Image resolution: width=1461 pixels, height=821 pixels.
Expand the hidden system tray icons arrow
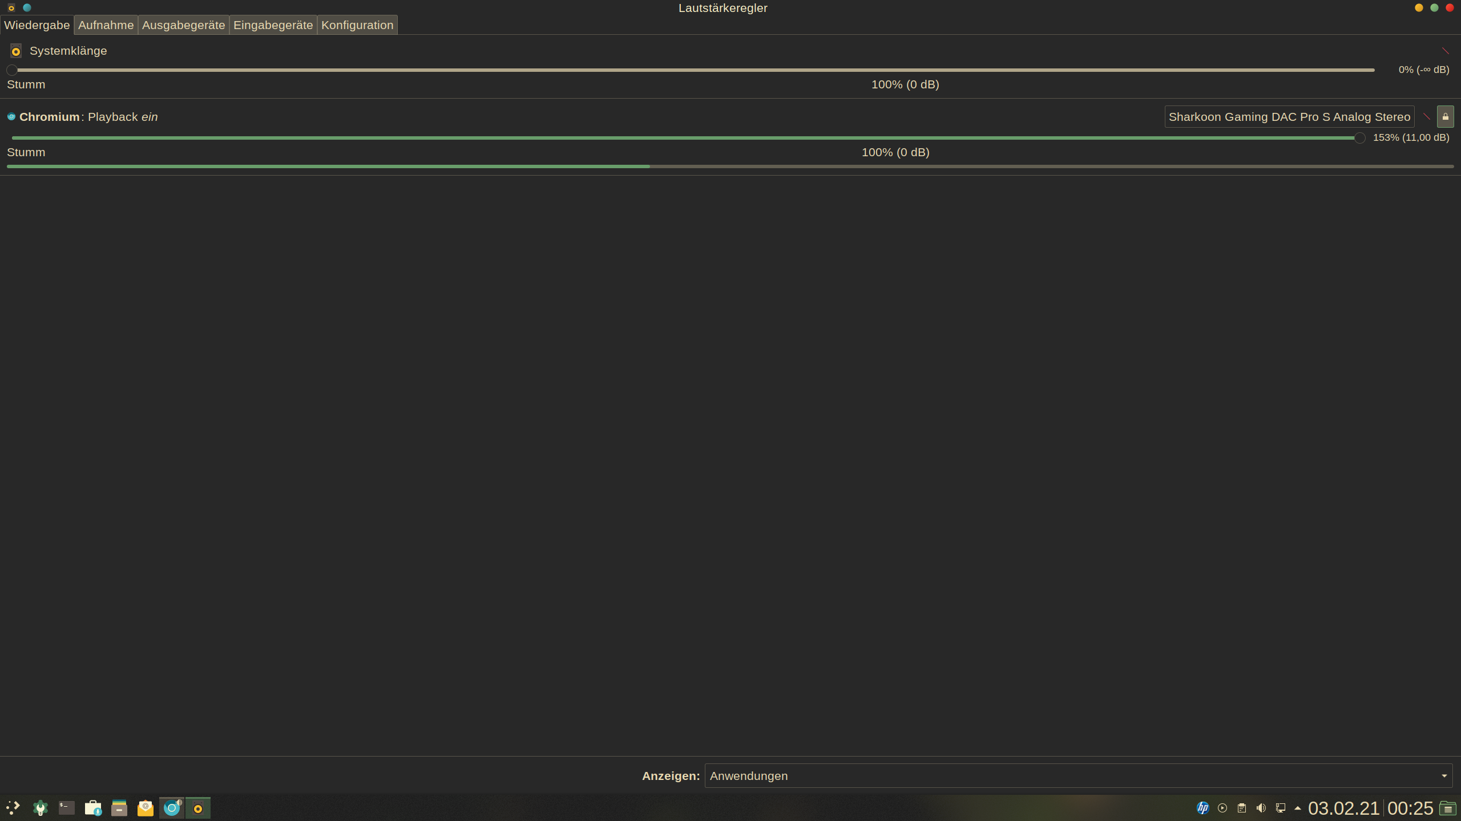click(x=1298, y=808)
